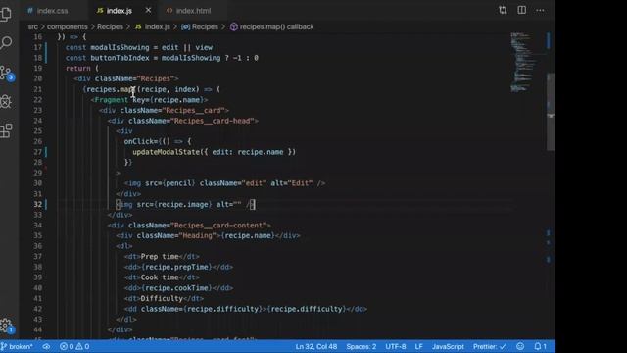Open the Source Control view
This screenshot has width=627, height=353.
pyautogui.click(x=6, y=73)
